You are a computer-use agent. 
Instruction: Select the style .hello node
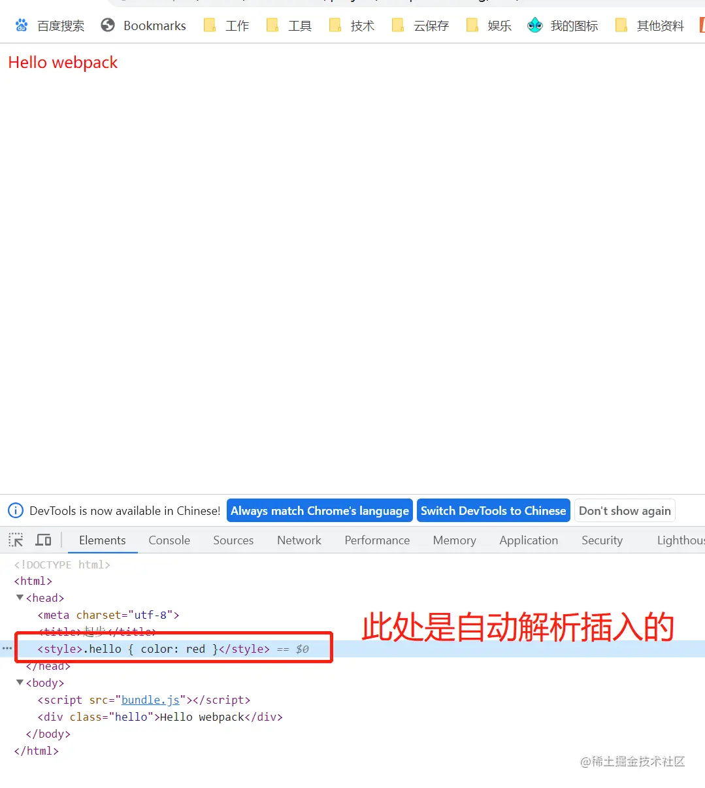[154, 649]
